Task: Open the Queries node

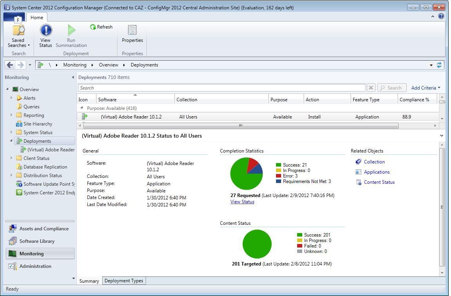Action: click(31, 107)
